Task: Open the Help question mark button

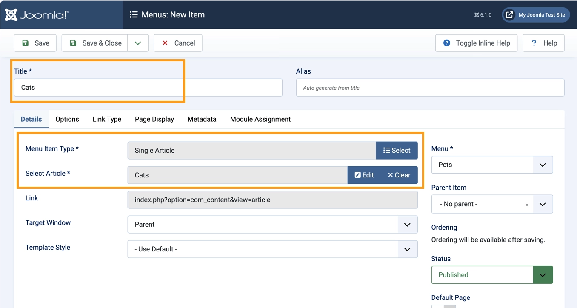Action: click(543, 43)
